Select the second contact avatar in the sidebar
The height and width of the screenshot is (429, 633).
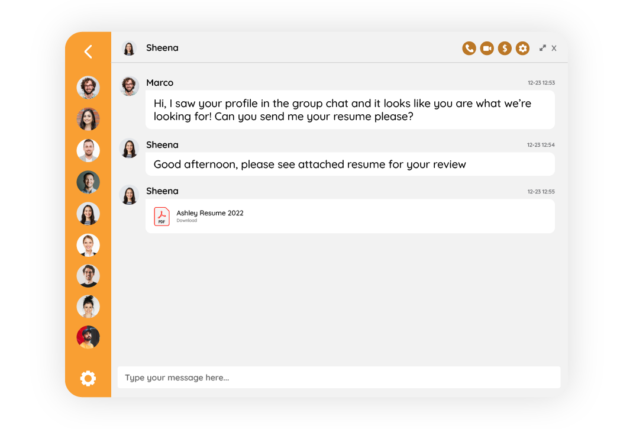(x=88, y=119)
